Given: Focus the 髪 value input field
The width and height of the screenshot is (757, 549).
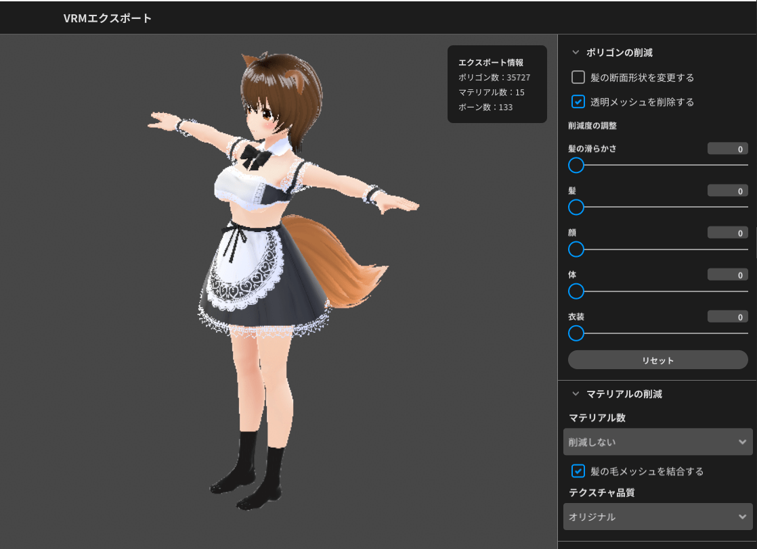Looking at the screenshot, I should (x=727, y=191).
